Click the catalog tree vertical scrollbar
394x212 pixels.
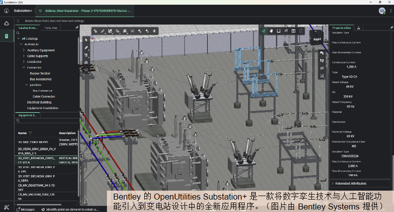(x=79, y=50)
